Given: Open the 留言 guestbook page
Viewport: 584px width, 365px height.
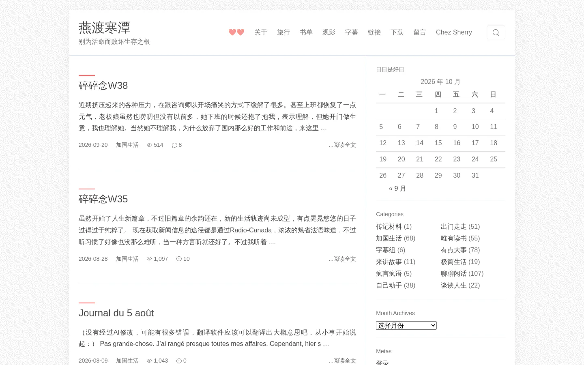Looking at the screenshot, I should coord(420,32).
